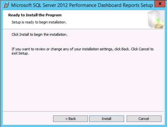This screenshot has width=167, height=127.
Task: Click the 'Microsoft SQL Server 2012' title text
Action: point(39,5)
